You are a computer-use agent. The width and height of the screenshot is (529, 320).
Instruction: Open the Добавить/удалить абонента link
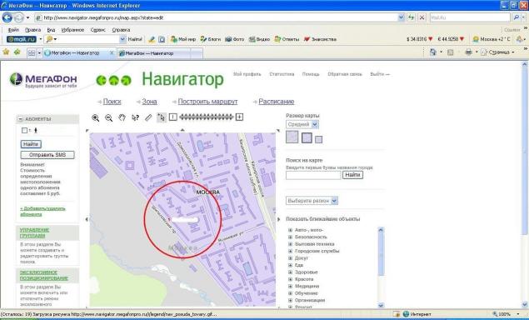pos(42,212)
